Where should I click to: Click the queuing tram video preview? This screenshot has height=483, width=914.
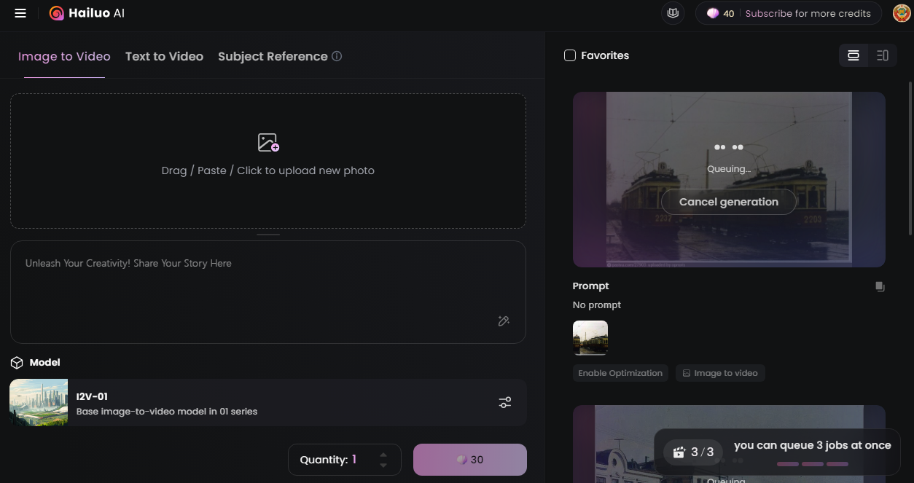[729, 179]
